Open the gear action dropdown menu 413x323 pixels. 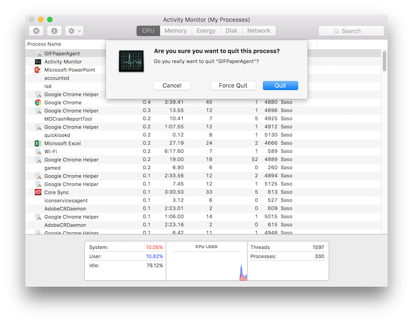pos(74,31)
